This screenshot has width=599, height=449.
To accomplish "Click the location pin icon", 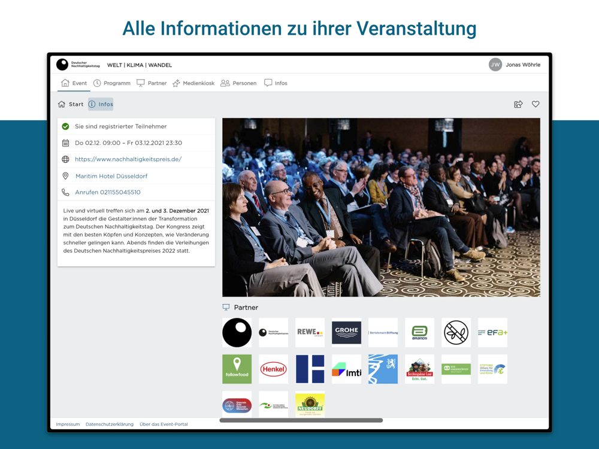I will pos(66,176).
